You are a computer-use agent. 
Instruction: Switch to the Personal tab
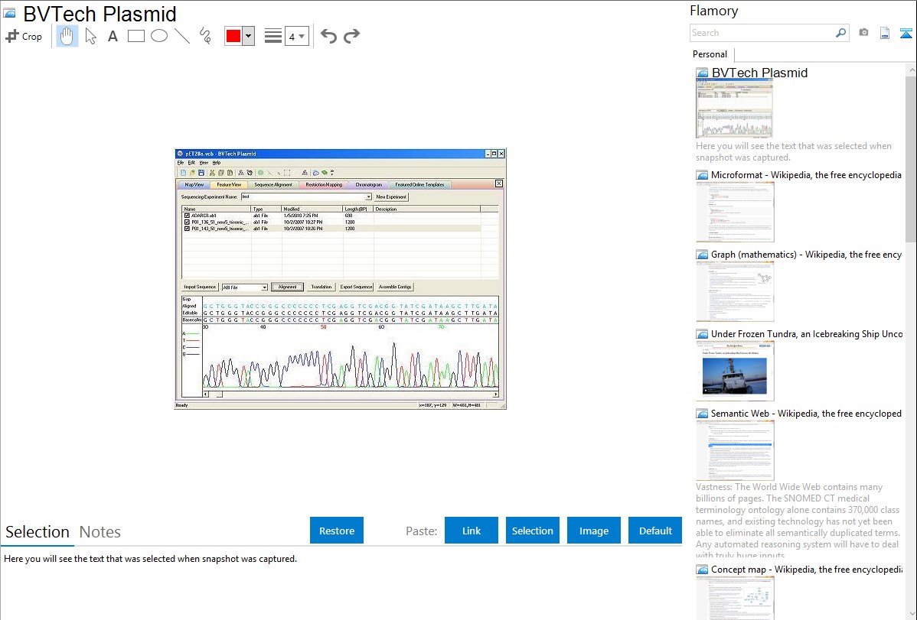coord(710,54)
